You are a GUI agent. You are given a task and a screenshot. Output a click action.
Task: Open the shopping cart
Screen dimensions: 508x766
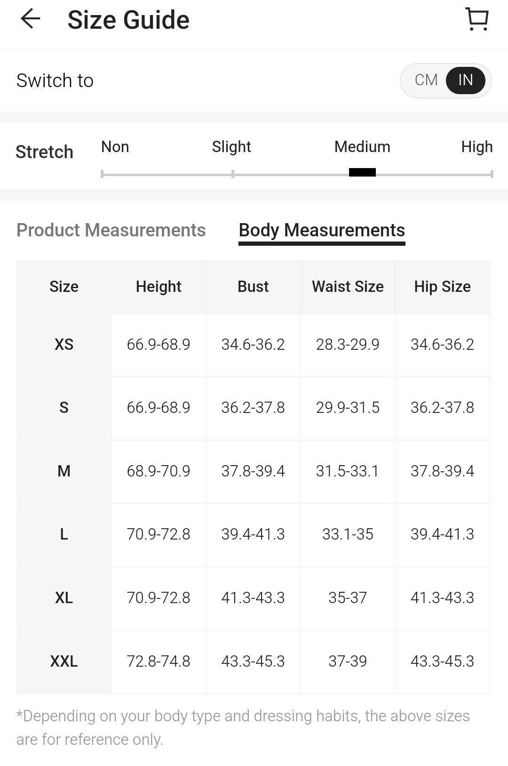tap(477, 19)
